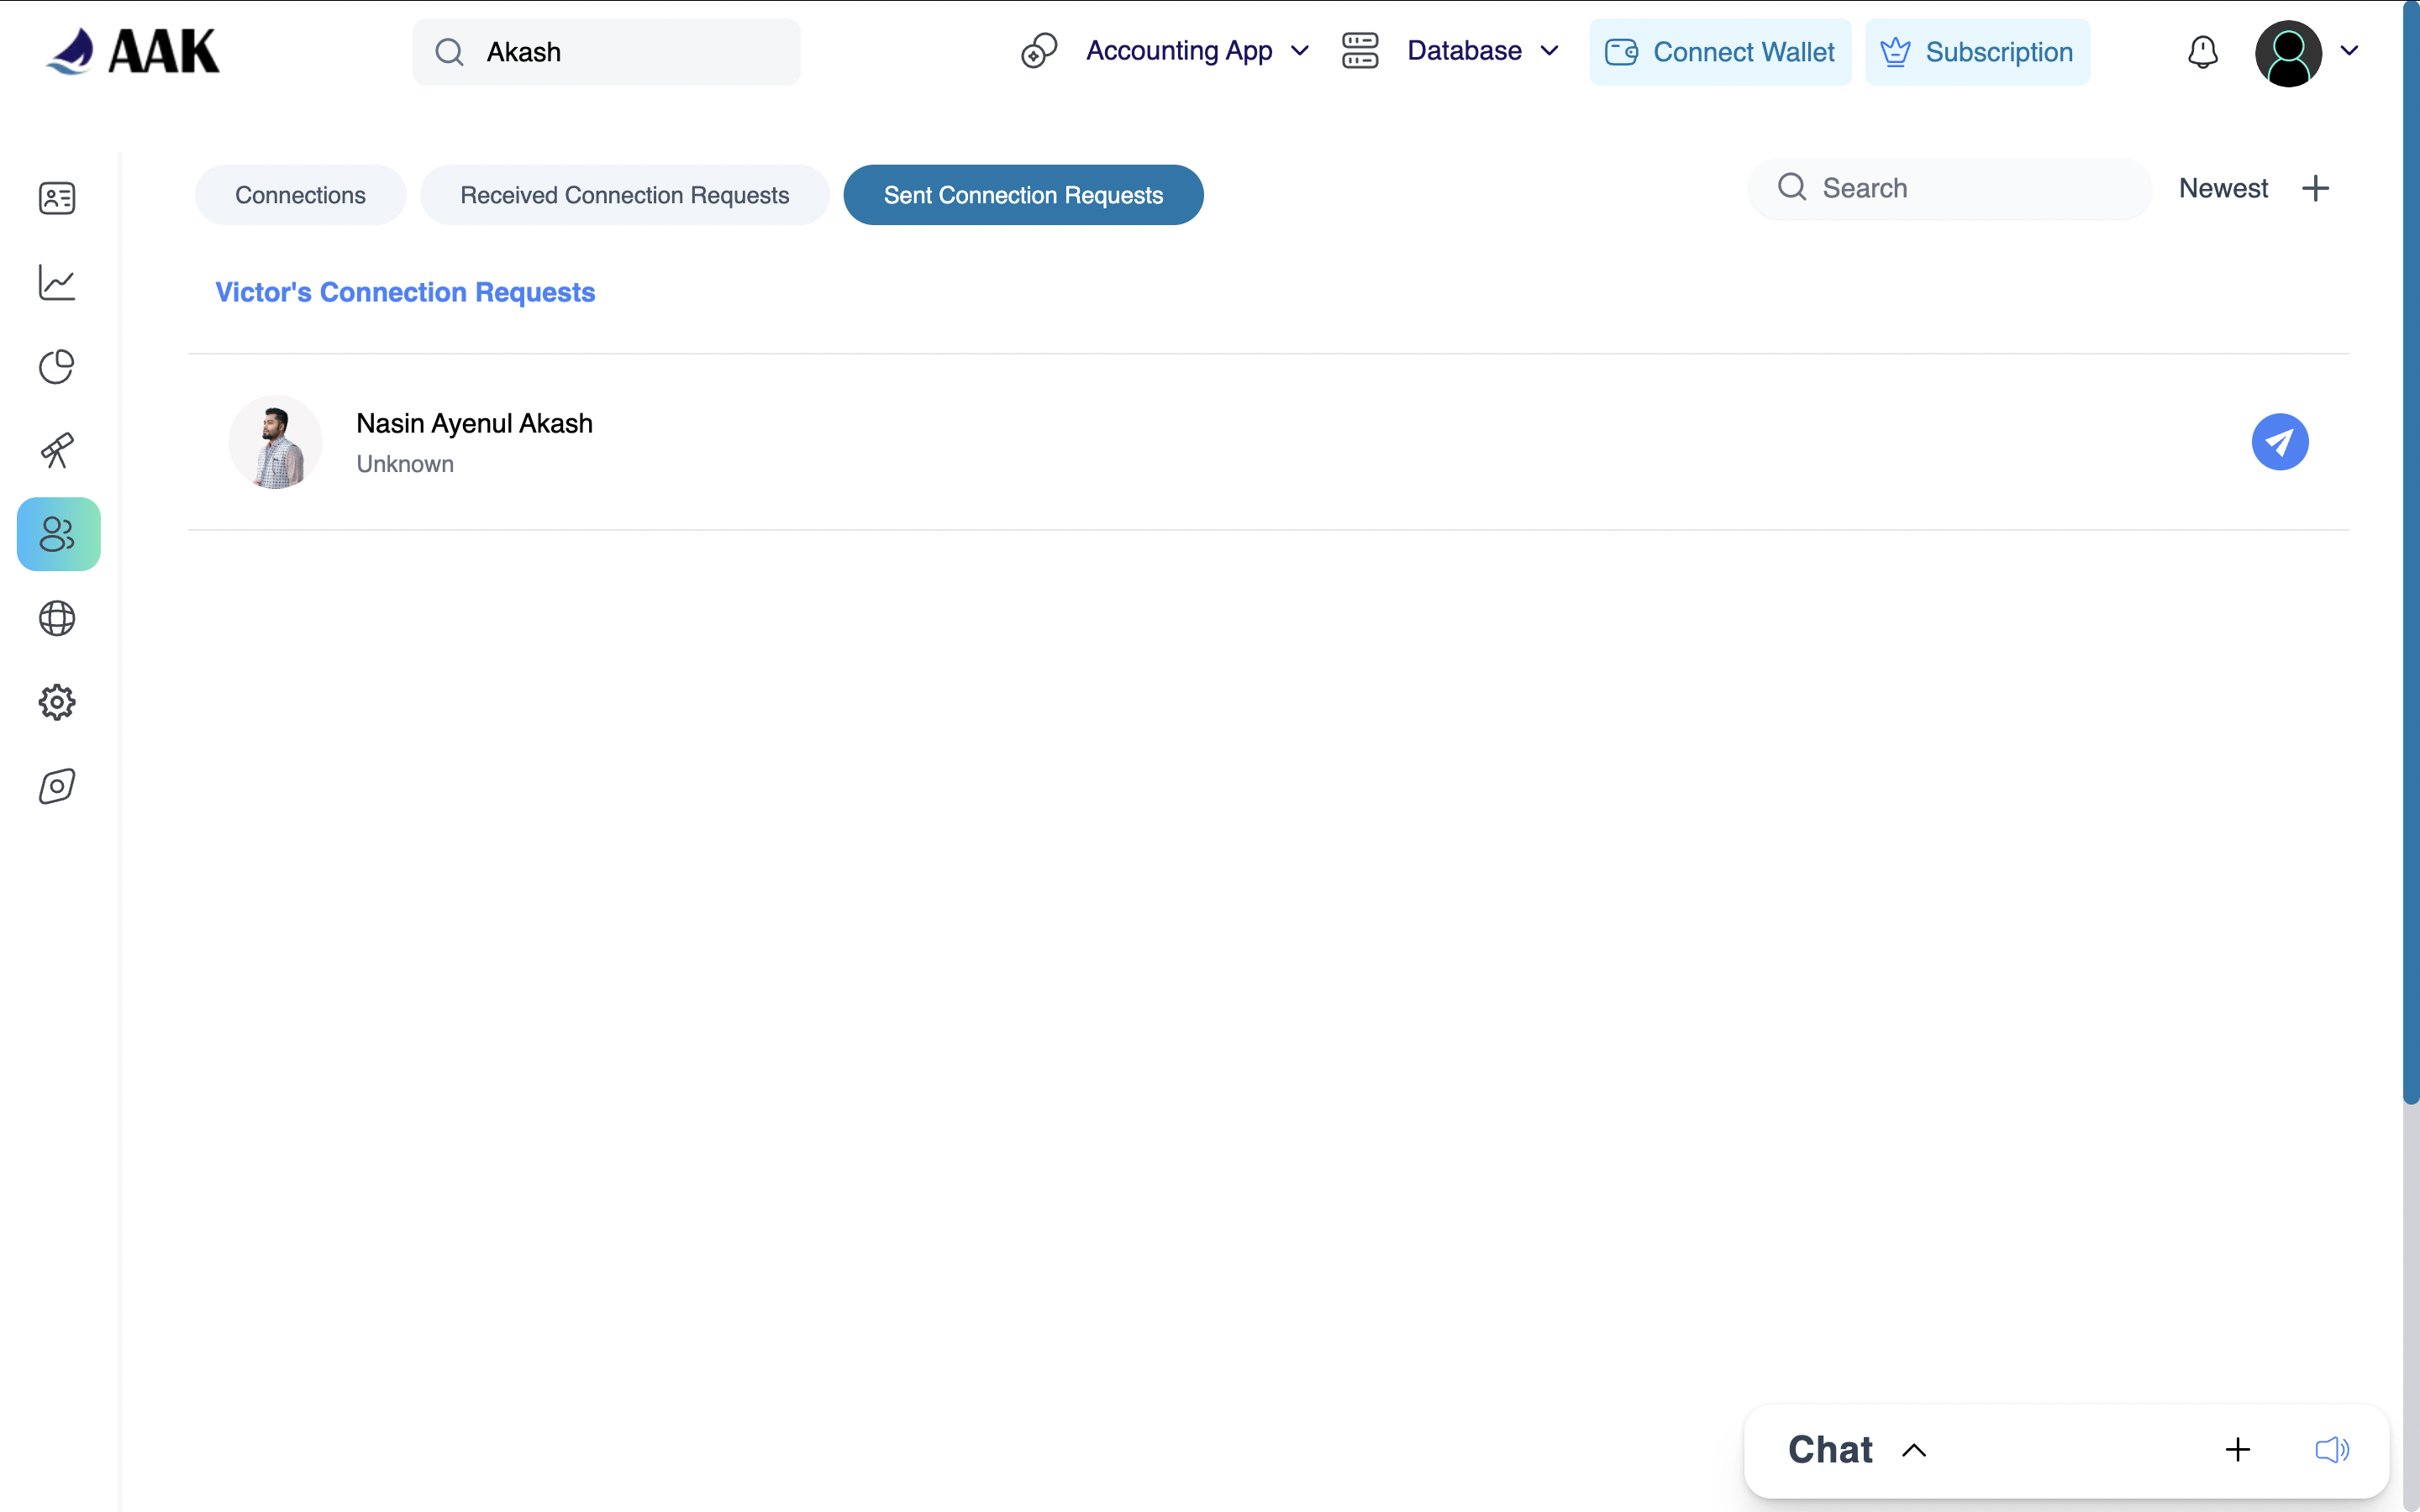2420x1512 pixels.
Task: Select Sent Connection Requests tab
Action: pos(1023,195)
